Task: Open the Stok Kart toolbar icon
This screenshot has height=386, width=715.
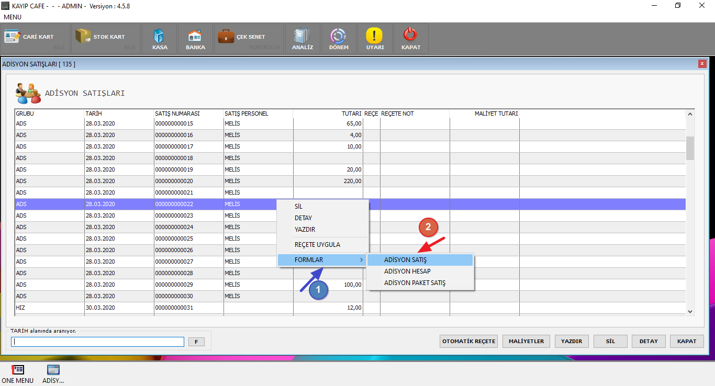Action: (83, 36)
